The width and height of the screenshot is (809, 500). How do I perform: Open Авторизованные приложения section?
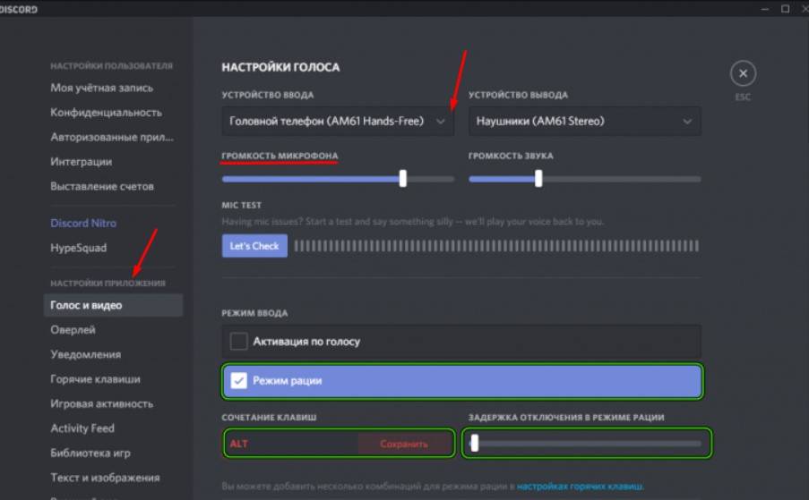(112, 137)
